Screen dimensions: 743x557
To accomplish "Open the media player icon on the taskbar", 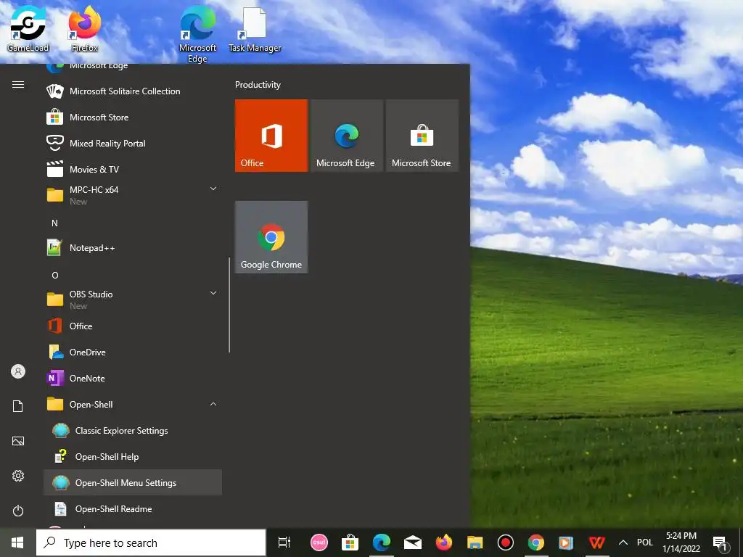I will tap(566, 542).
